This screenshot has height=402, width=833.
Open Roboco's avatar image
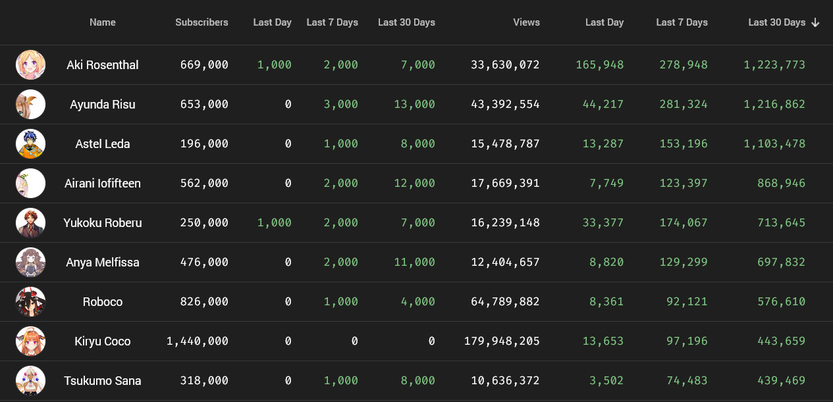(30, 301)
